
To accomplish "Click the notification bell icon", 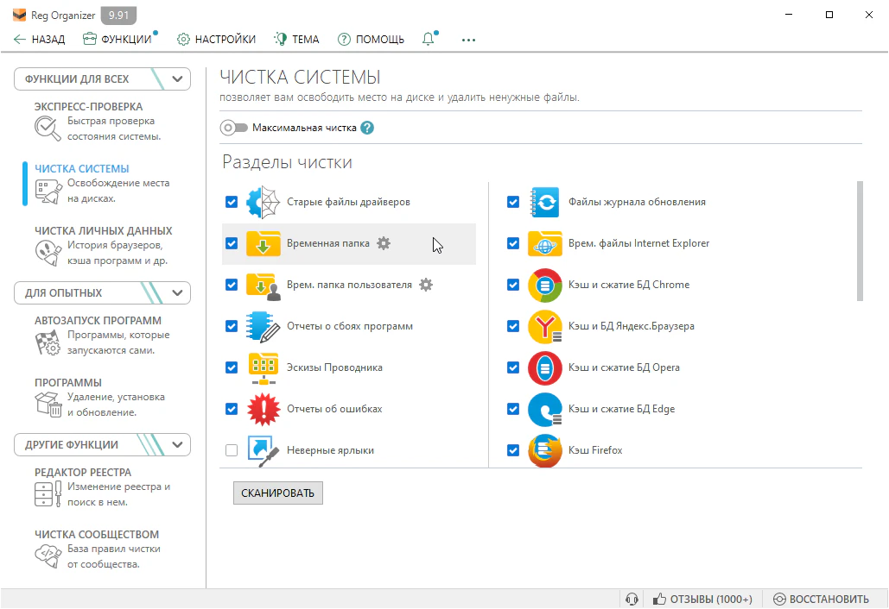I will [x=428, y=39].
